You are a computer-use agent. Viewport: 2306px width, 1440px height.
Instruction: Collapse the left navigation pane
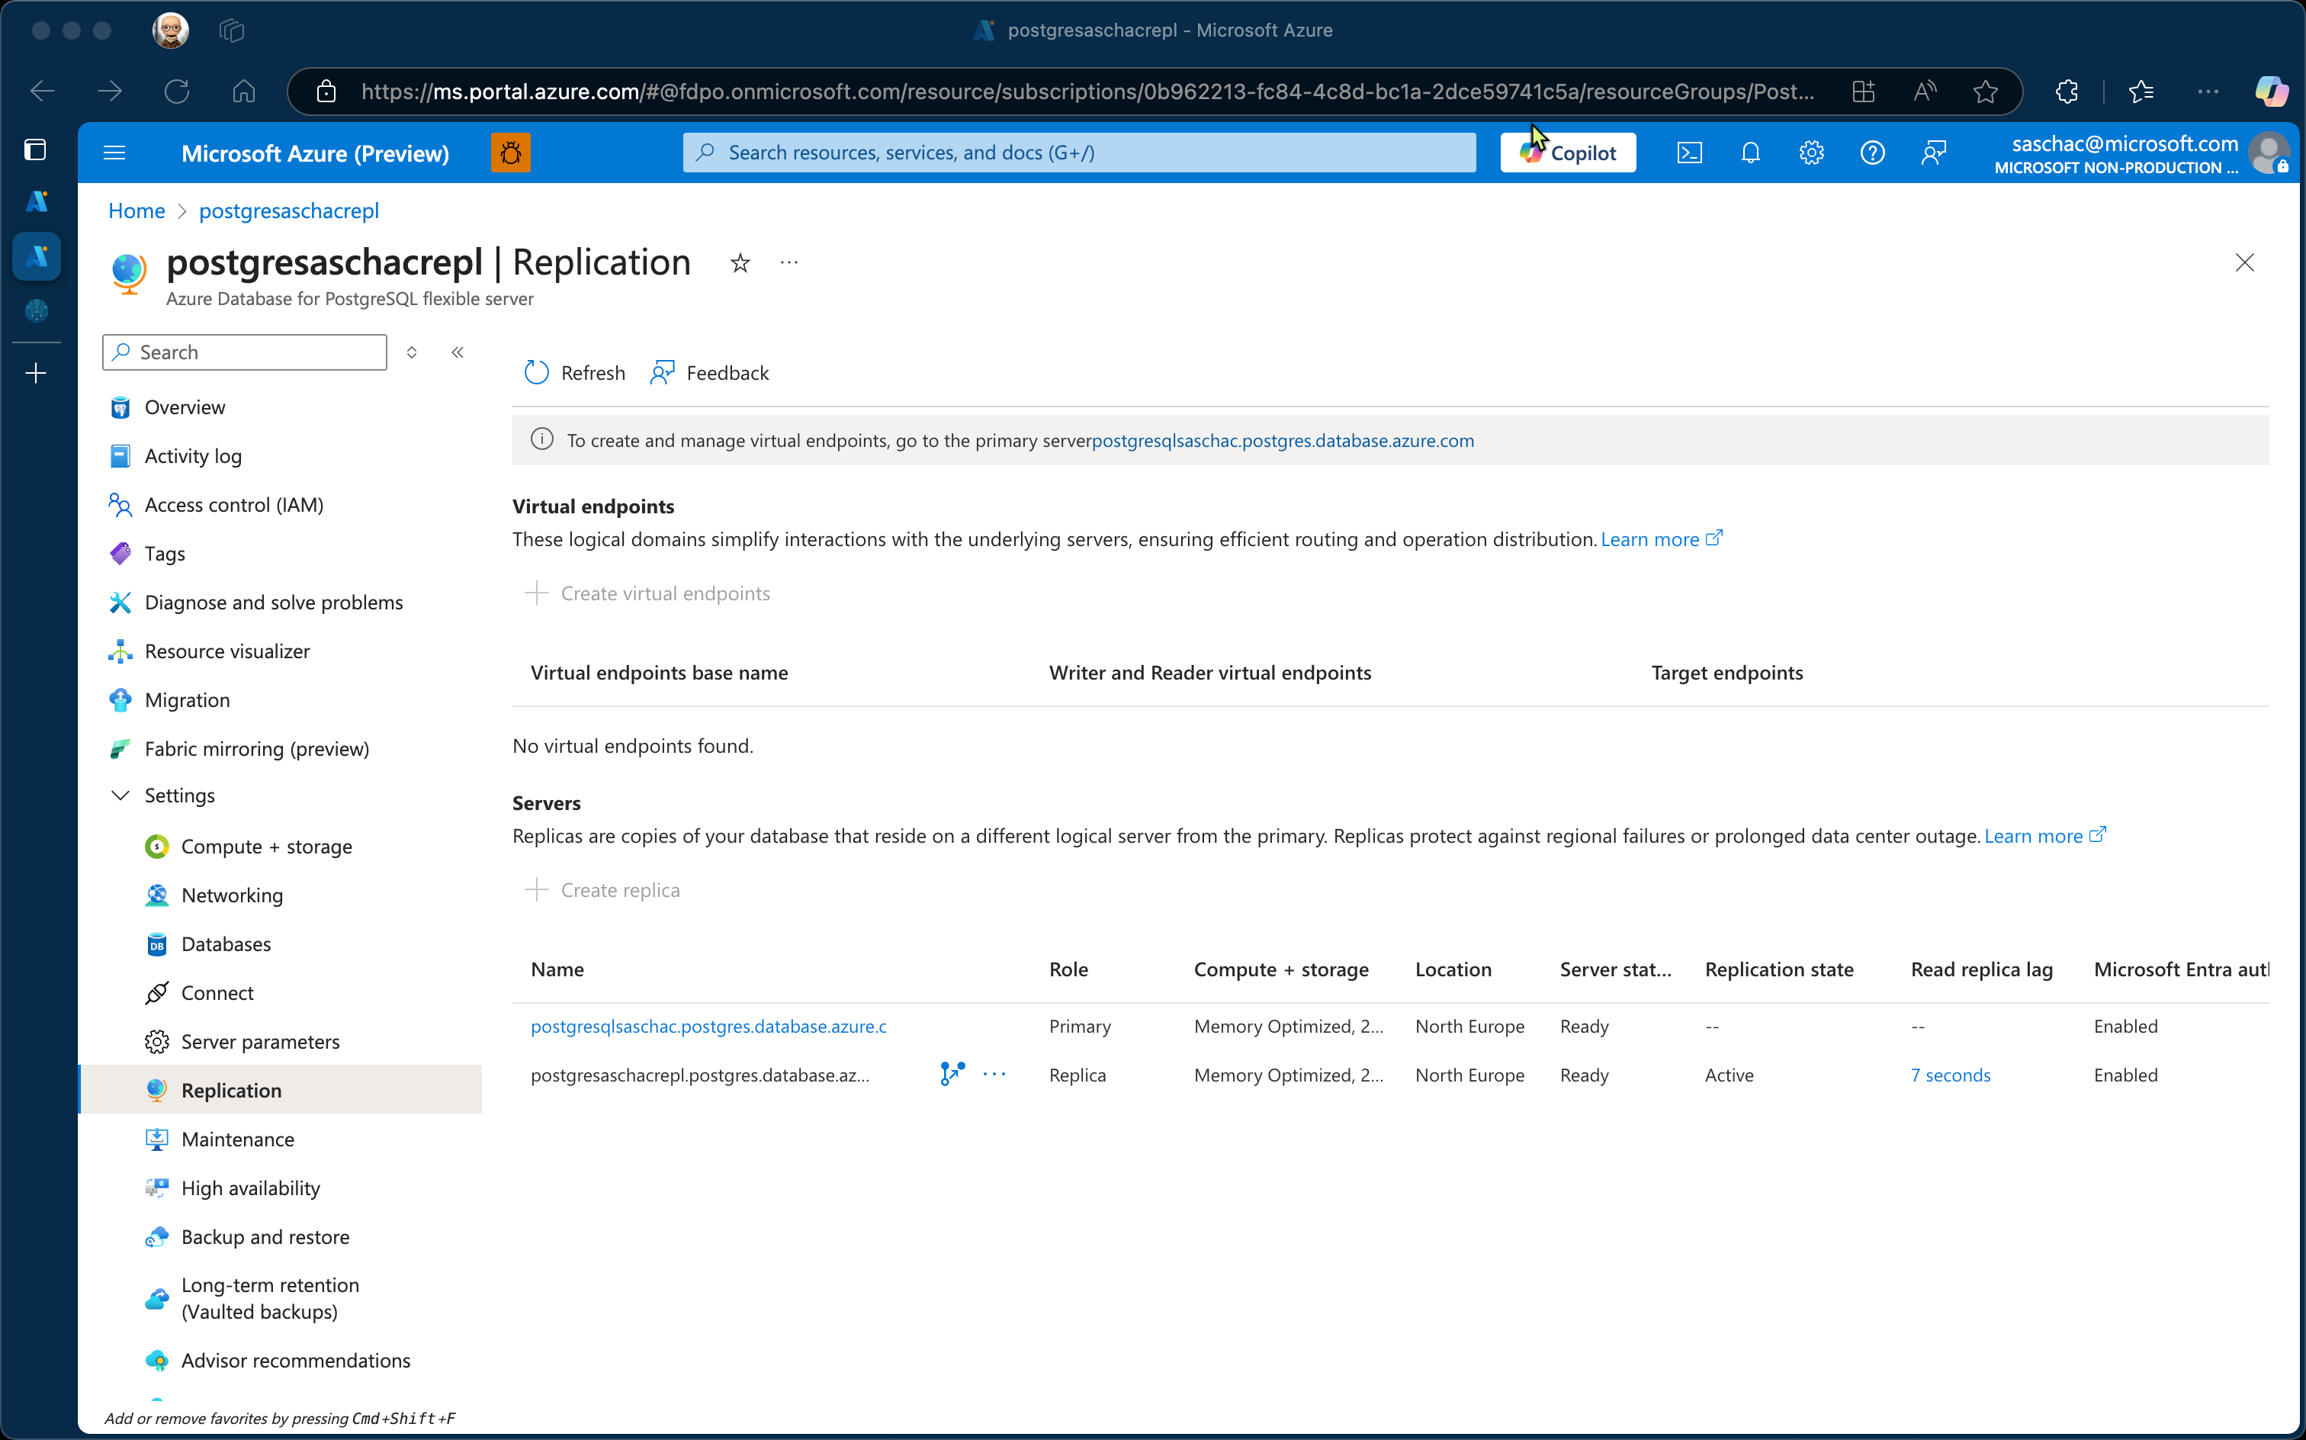point(458,352)
